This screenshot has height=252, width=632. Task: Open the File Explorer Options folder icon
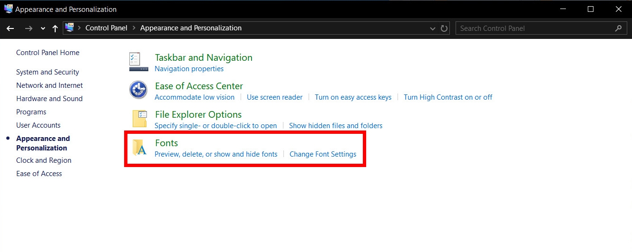[x=139, y=119]
